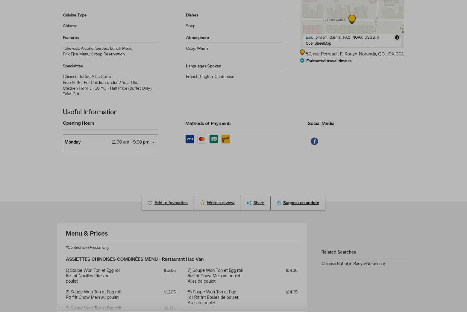Image resolution: width=467 pixels, height=312 pixels.
Task: Open Chinese Buffet in Rouyn-Noranda related search
Action: click(x=353, y=264)
